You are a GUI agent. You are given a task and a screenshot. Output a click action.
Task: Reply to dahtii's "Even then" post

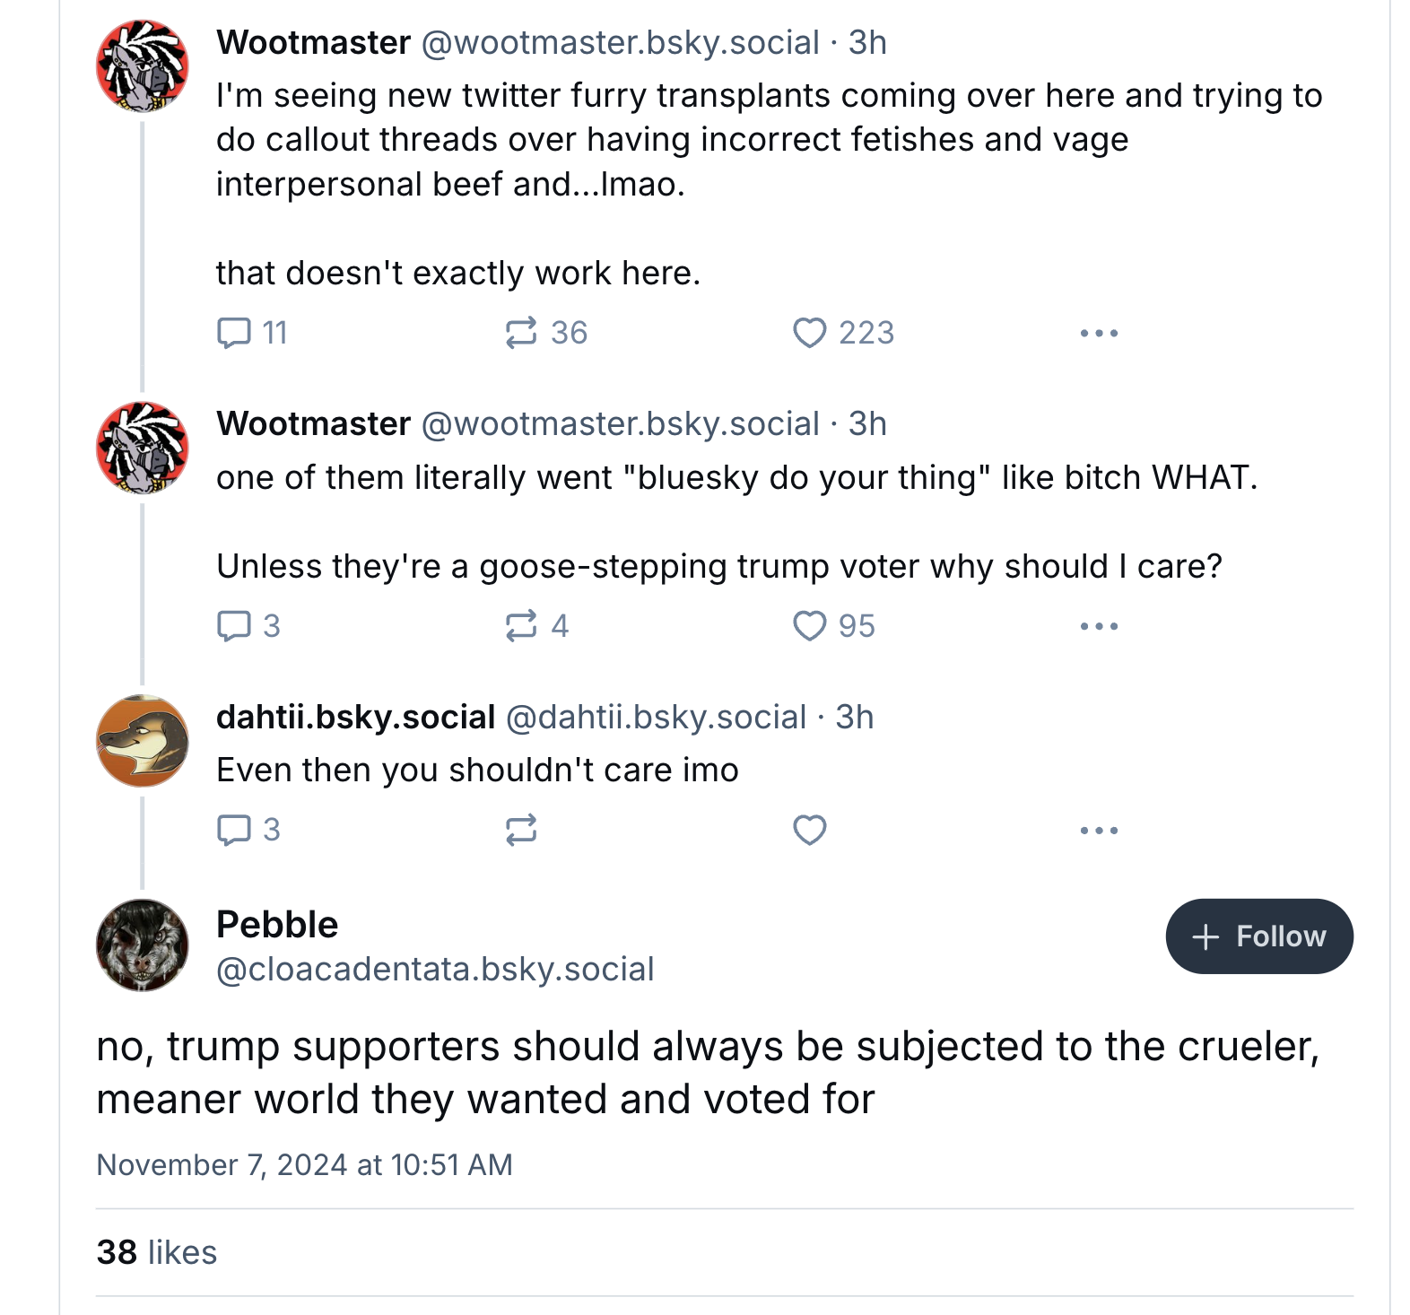coord(235,830)
